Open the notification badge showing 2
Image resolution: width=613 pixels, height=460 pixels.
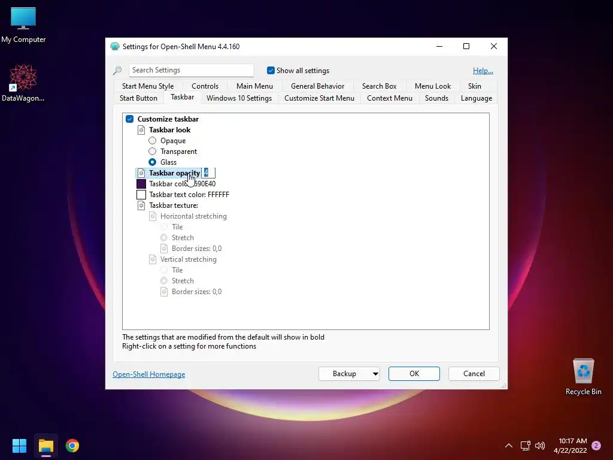[596, 446]
